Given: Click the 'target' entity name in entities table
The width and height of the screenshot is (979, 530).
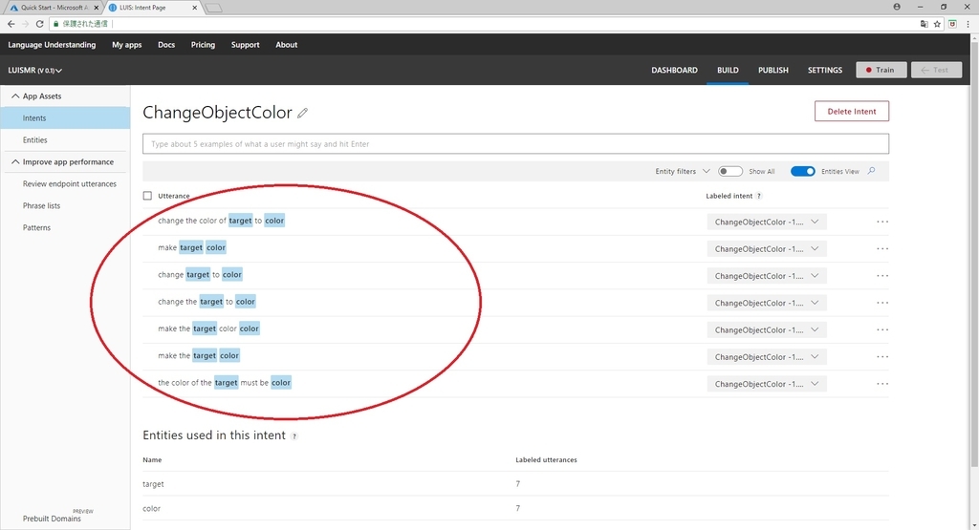Looking at the screenshot, I should [x=153, y=484].
